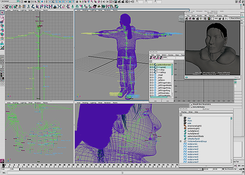
Task: Click the Graph Editor list vertical scrollbar
Action: point(172,69)
